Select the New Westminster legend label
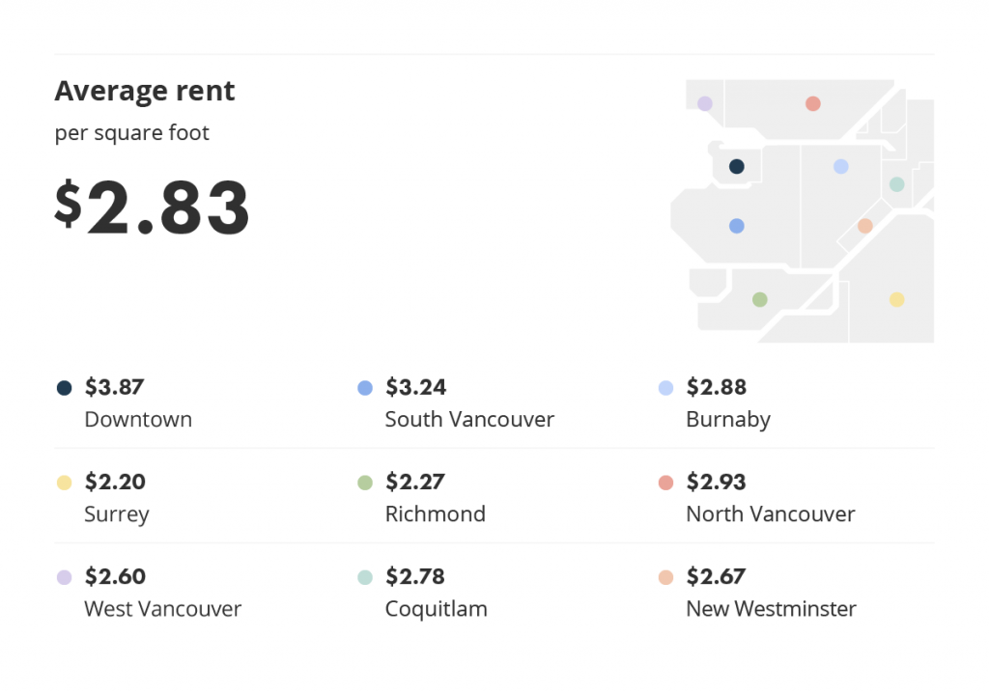Screen dimensions: 989x692 click(x=771, y=609)
